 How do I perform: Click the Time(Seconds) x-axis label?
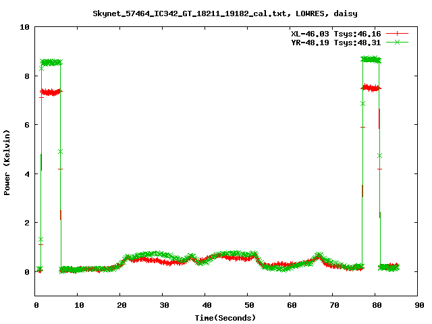point(225,318)
